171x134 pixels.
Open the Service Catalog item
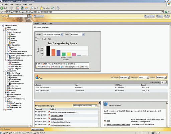[x=14, y=73]
